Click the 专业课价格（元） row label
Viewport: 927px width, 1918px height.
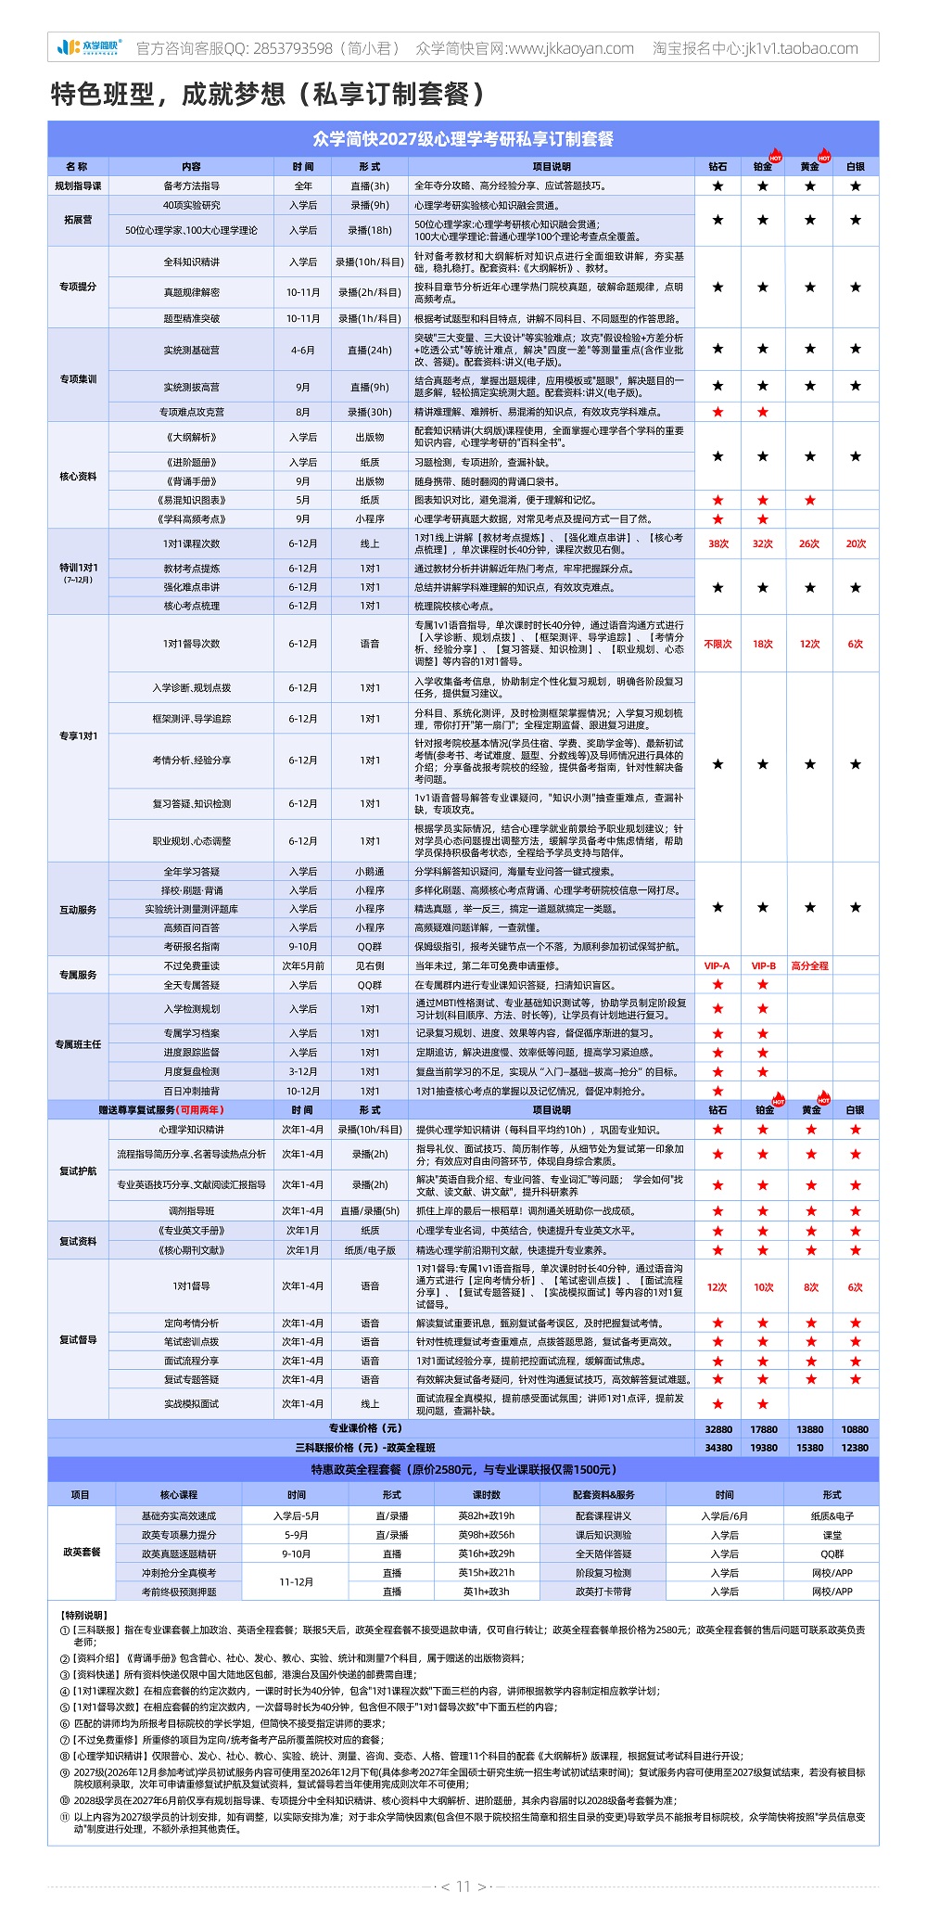tap(365, 1428)
